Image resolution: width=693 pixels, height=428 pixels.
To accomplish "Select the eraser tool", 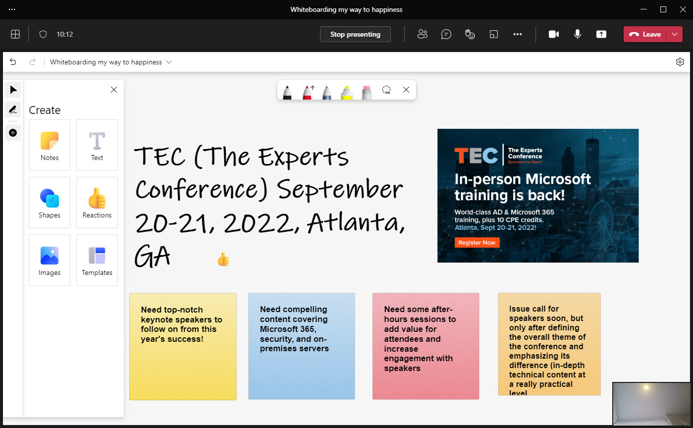I will 367,91.
